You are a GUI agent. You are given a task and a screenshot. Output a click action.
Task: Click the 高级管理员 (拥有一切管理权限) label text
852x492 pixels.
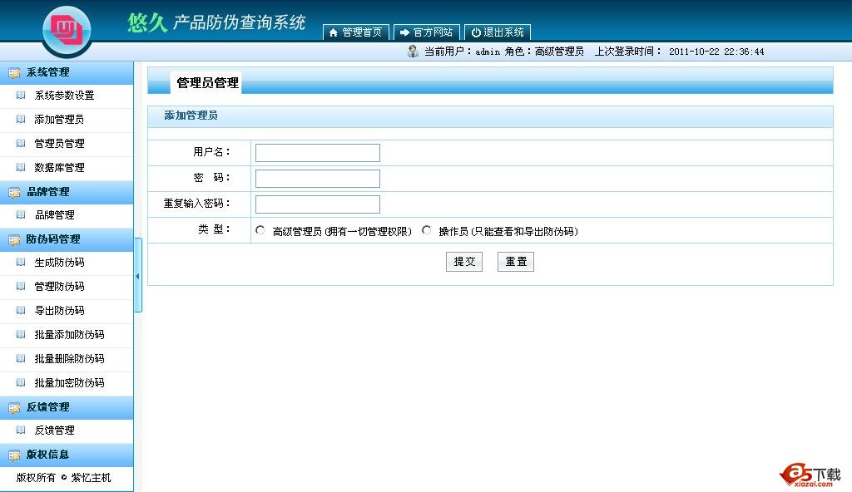coord(342,231)
